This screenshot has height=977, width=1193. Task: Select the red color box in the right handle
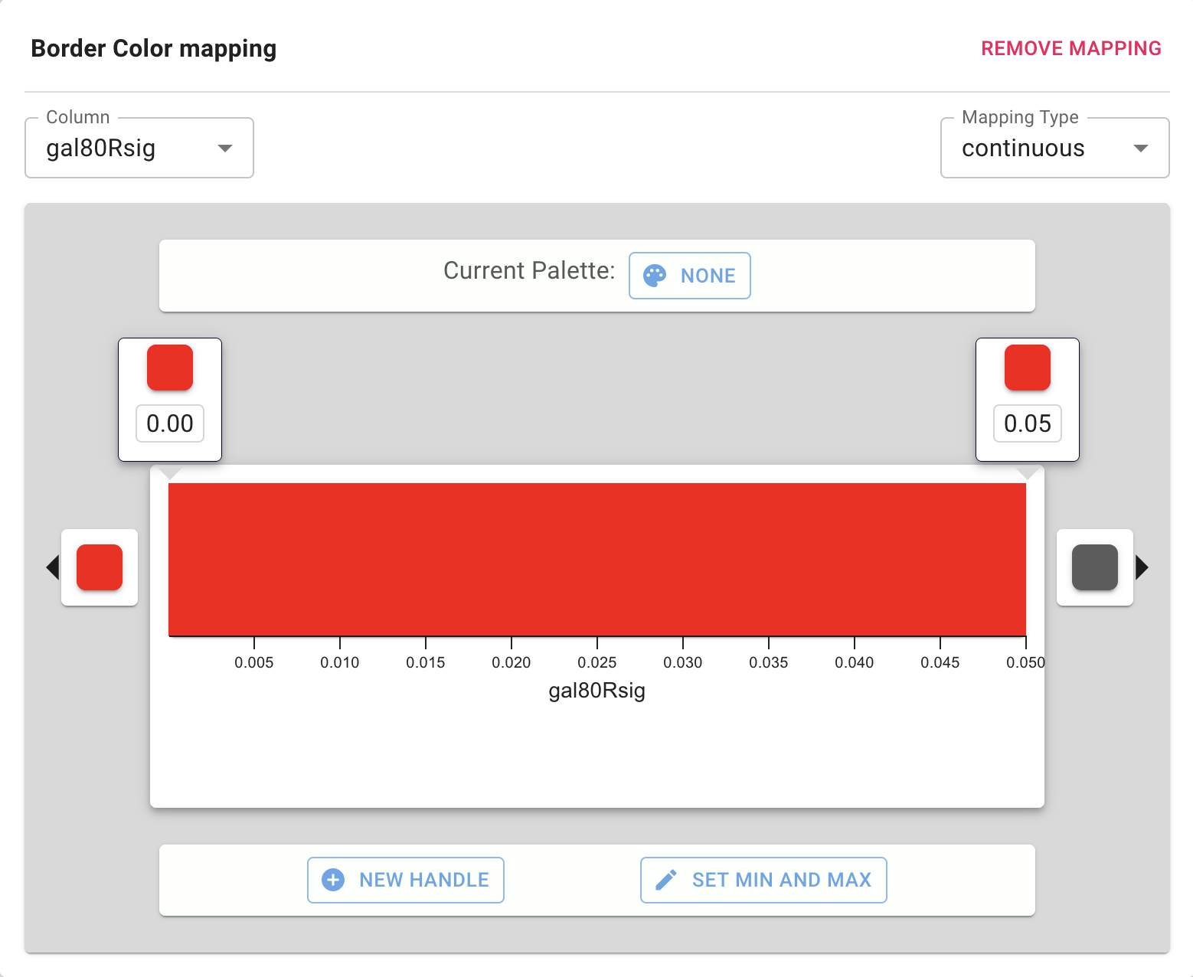(1027, 368)
